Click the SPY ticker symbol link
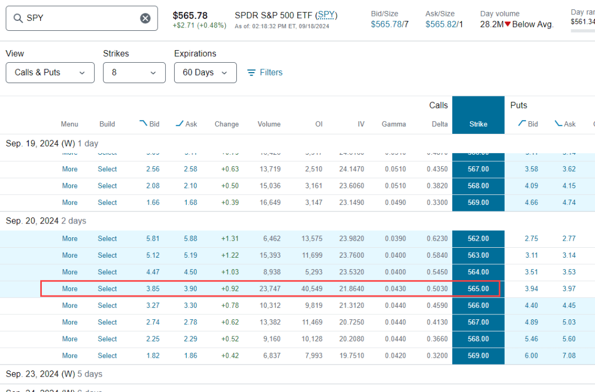The width and height of the screenshot is (595, 392). click(x=326, y=15)
